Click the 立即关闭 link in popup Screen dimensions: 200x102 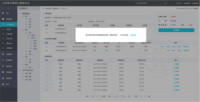click(133, 35)
